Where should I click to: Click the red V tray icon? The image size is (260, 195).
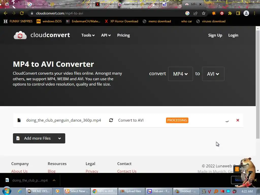pyautogui.click(x=209, y=191)
